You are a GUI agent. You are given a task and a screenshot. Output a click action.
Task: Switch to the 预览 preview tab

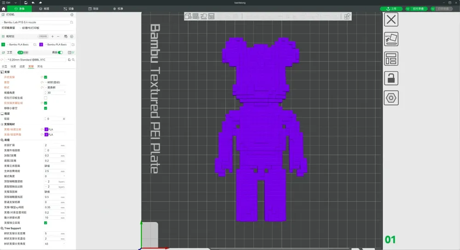pos(44,9)
